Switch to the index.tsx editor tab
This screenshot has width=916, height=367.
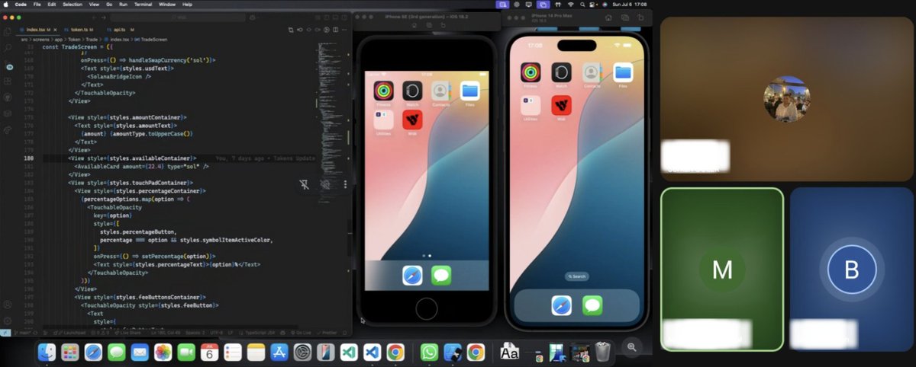pyautogui.click(x=38, y=30)
